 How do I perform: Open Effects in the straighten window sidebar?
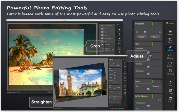point(125,74)
